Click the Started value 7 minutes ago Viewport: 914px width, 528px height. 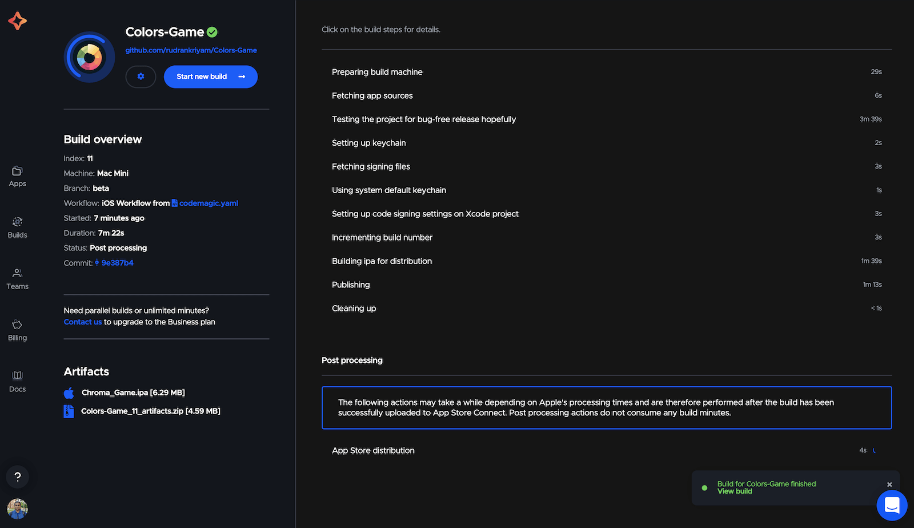pyautogui.click(x=119, y=218)
